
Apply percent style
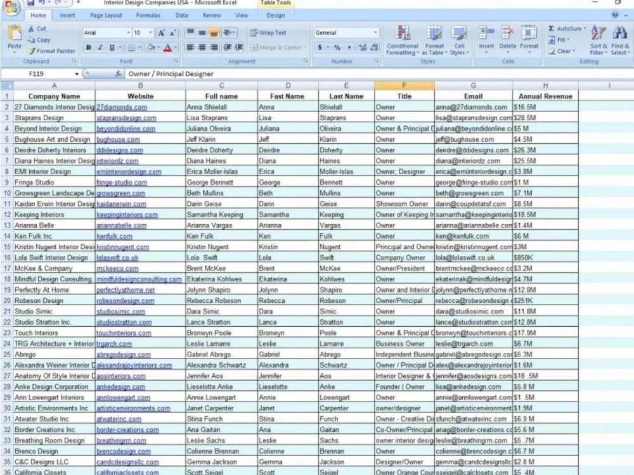point(337,47)
